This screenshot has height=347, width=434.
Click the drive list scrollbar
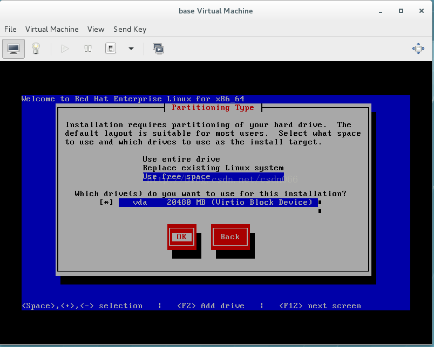[320, 207]
